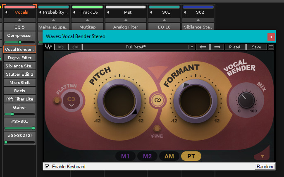Select the Rift Filter Lite device
The image size is (284, 177).
click(19, 99)
